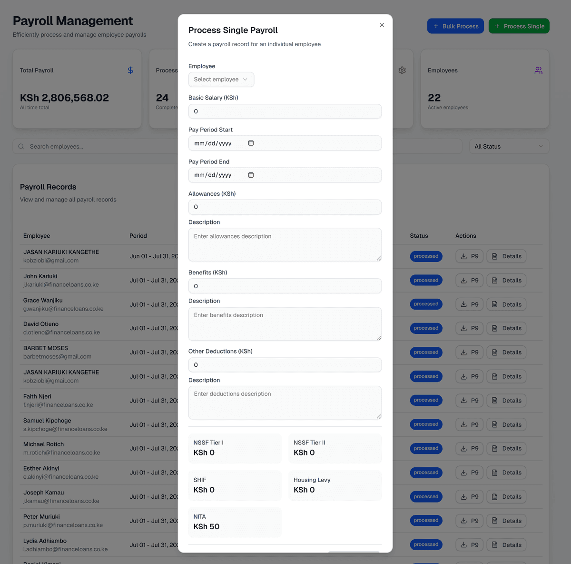Focus the Pay Period End date field

click(285, 175)
